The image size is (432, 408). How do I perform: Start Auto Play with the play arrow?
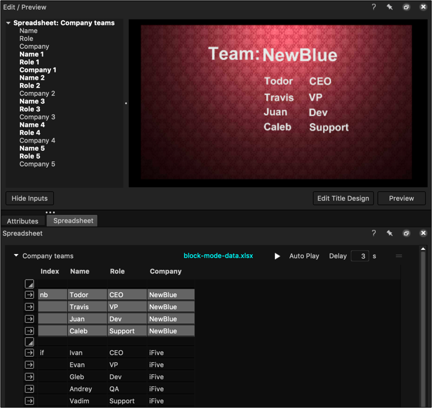coord(277,256)
